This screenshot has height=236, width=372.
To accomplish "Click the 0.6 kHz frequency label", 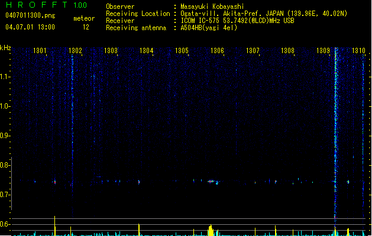I will [x=5, y=224].
